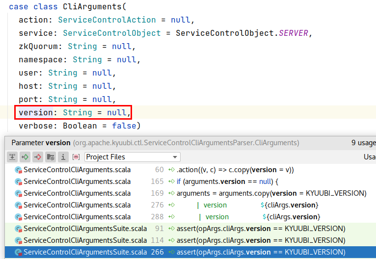Click the highlighted 'version' parameter name
The width and height of the screenshot is (376, 259).
click(36, 112)
